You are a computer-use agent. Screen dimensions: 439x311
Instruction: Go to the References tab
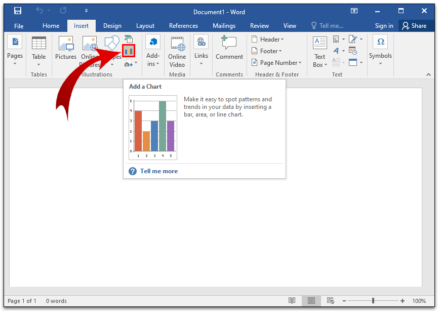click(183, 26)
